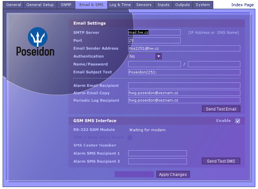Toggle GSM SMS Interface Enable checkbox
The image size is (258, 189).
[238, 121]
